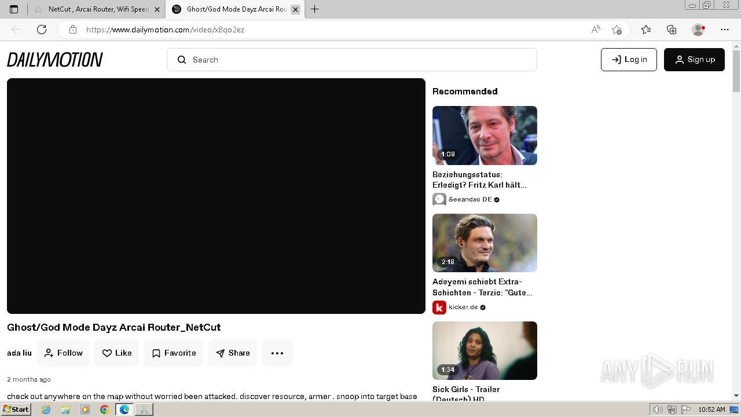The image size is (741, 417).
Task: Open the Seeandso DE avatar icon
Action: 439,199
